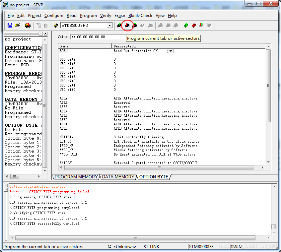Open the project panel docking arrow menu
Image resolution: width=281 pixels, height=252 pixels.
(41, 34)
